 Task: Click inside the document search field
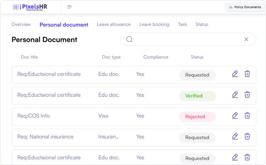click(188, 39)
